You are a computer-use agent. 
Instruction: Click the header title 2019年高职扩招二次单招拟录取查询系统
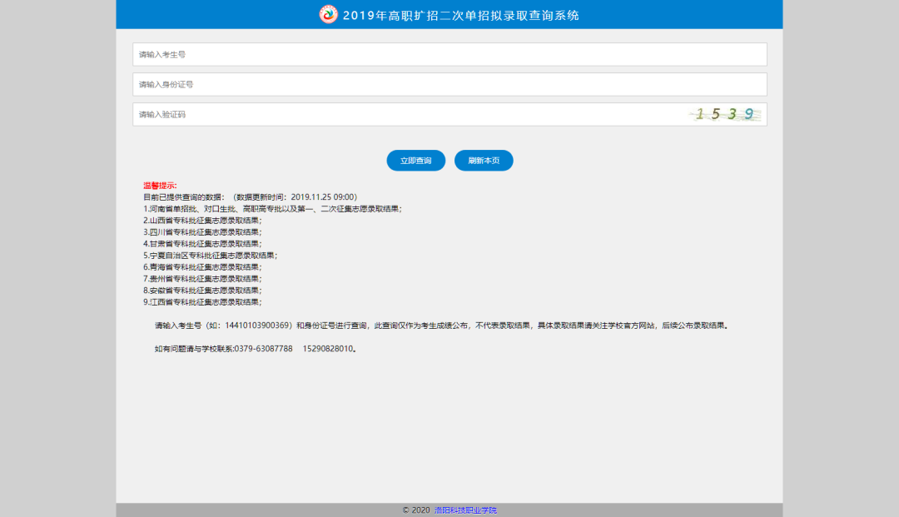coord(461,16)
